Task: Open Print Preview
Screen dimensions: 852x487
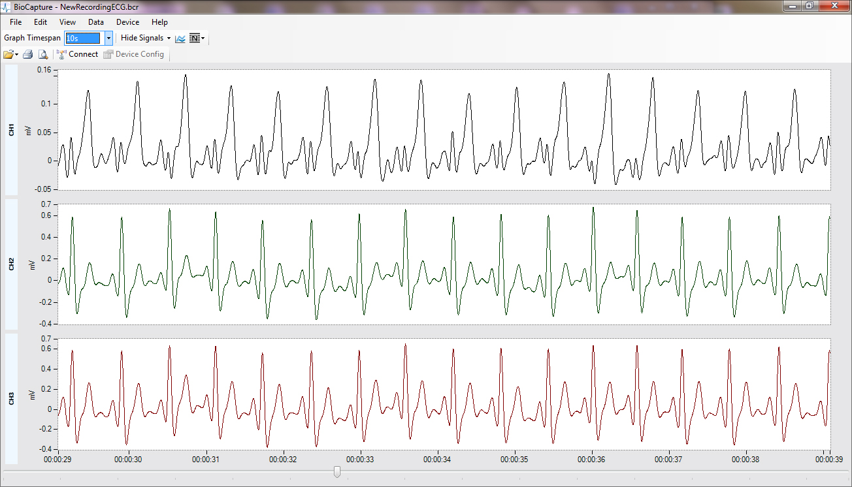Action: [43, 54]
